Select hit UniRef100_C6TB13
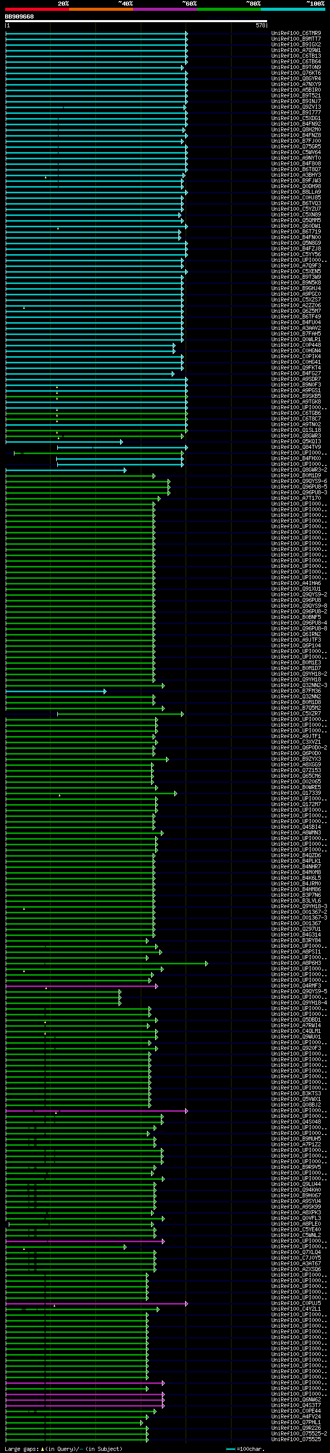Image resolution: width=330 pixels, height=1453 pixels. click(x=296, y=56)
